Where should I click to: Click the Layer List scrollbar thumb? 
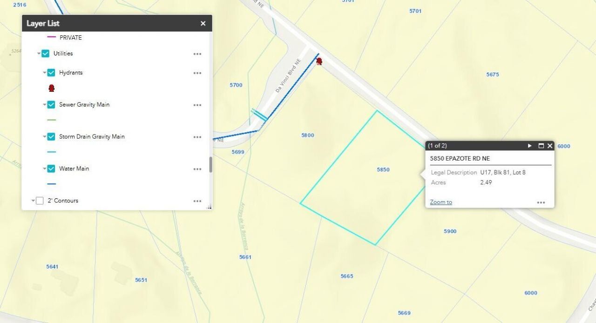coord(210,164)
